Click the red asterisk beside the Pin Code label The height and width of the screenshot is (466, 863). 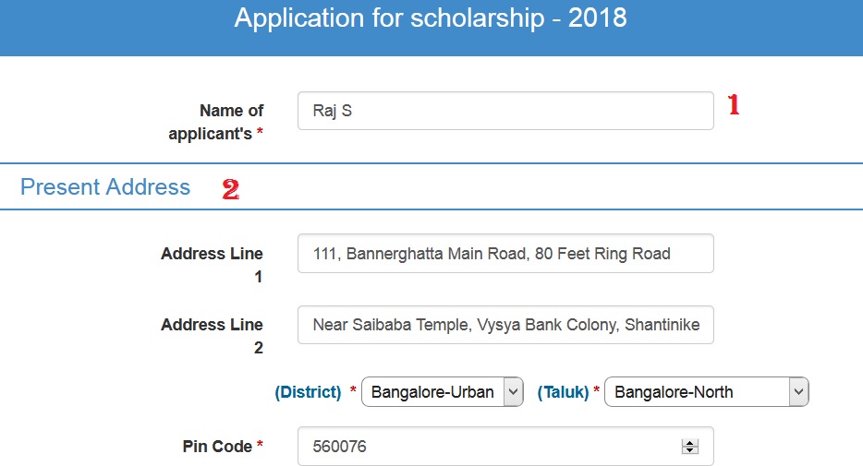point(260,447)
